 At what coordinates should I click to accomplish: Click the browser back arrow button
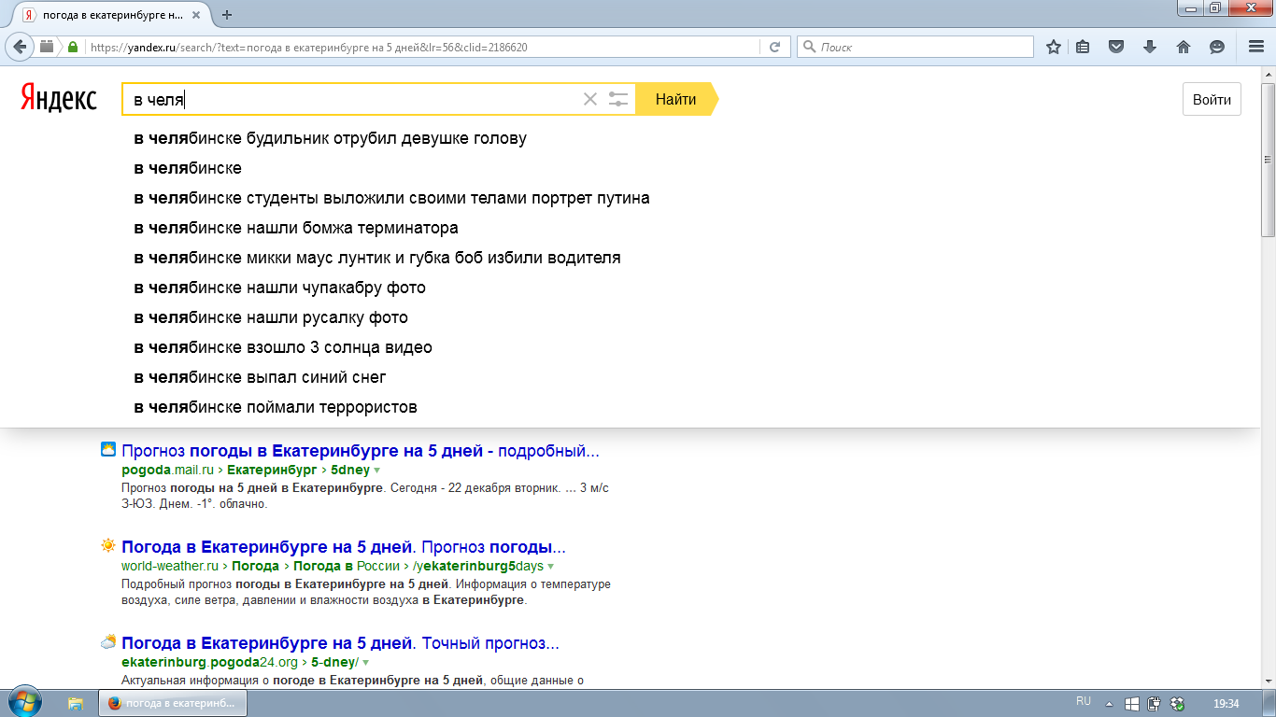click(x=20, y=47)
